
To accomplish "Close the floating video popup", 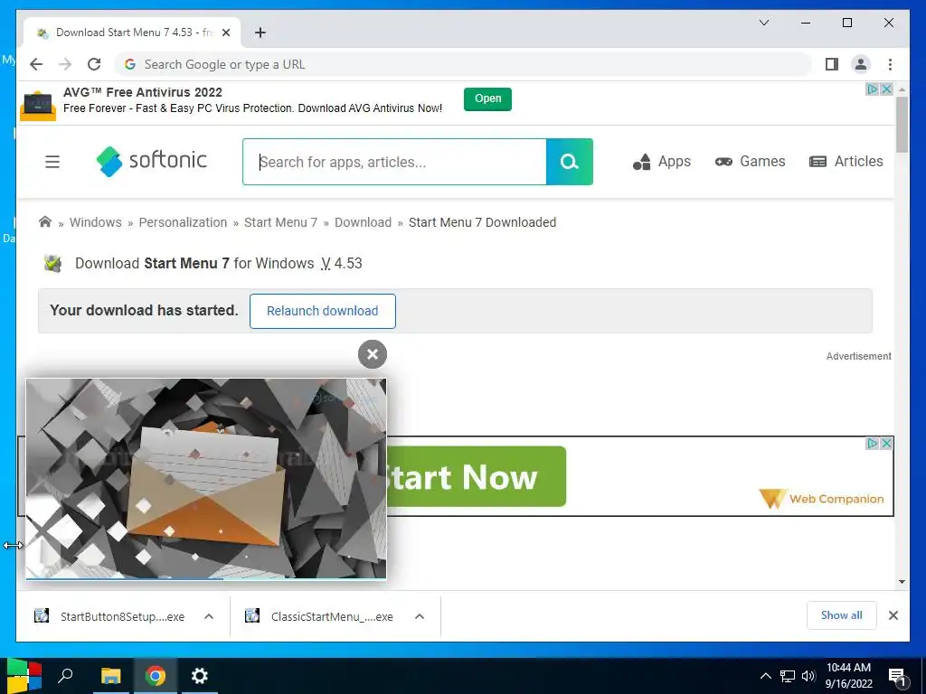I will tap(372, 354).
